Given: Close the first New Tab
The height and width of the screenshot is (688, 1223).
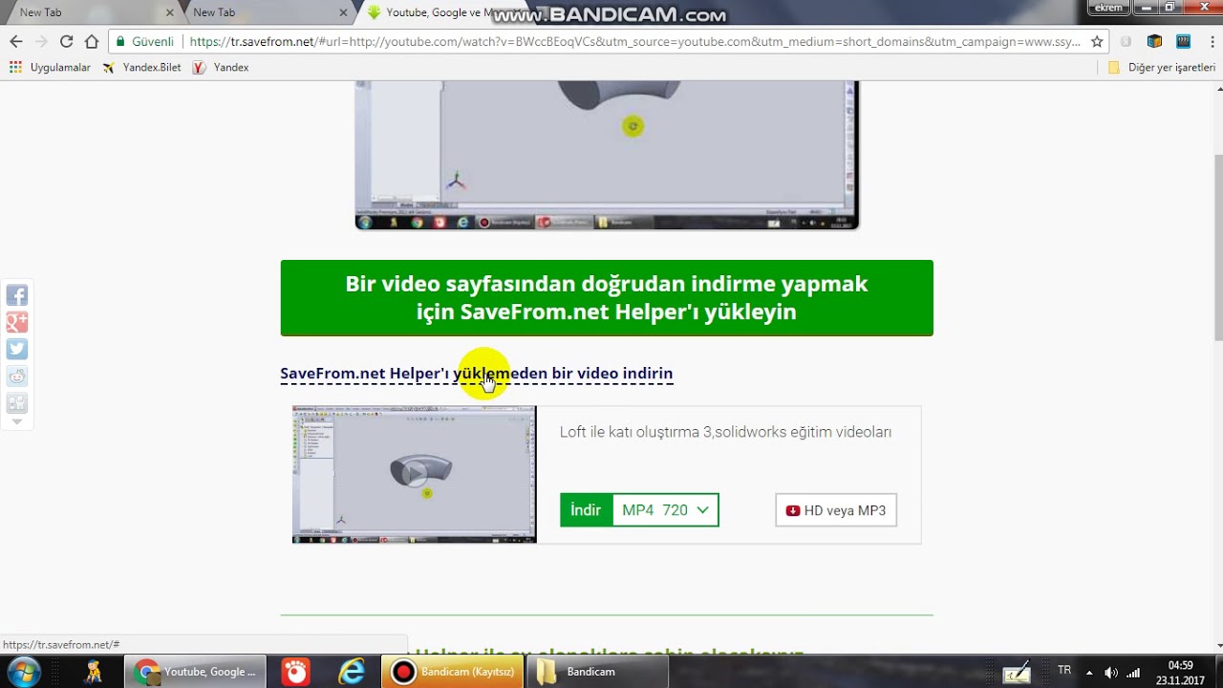Looking at the screenshot, I should 170,12.
